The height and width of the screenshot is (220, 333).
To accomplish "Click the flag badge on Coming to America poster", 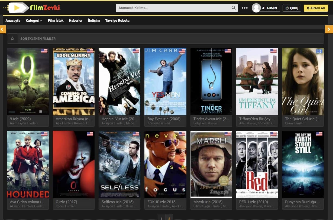I will (x=90, y=51).
